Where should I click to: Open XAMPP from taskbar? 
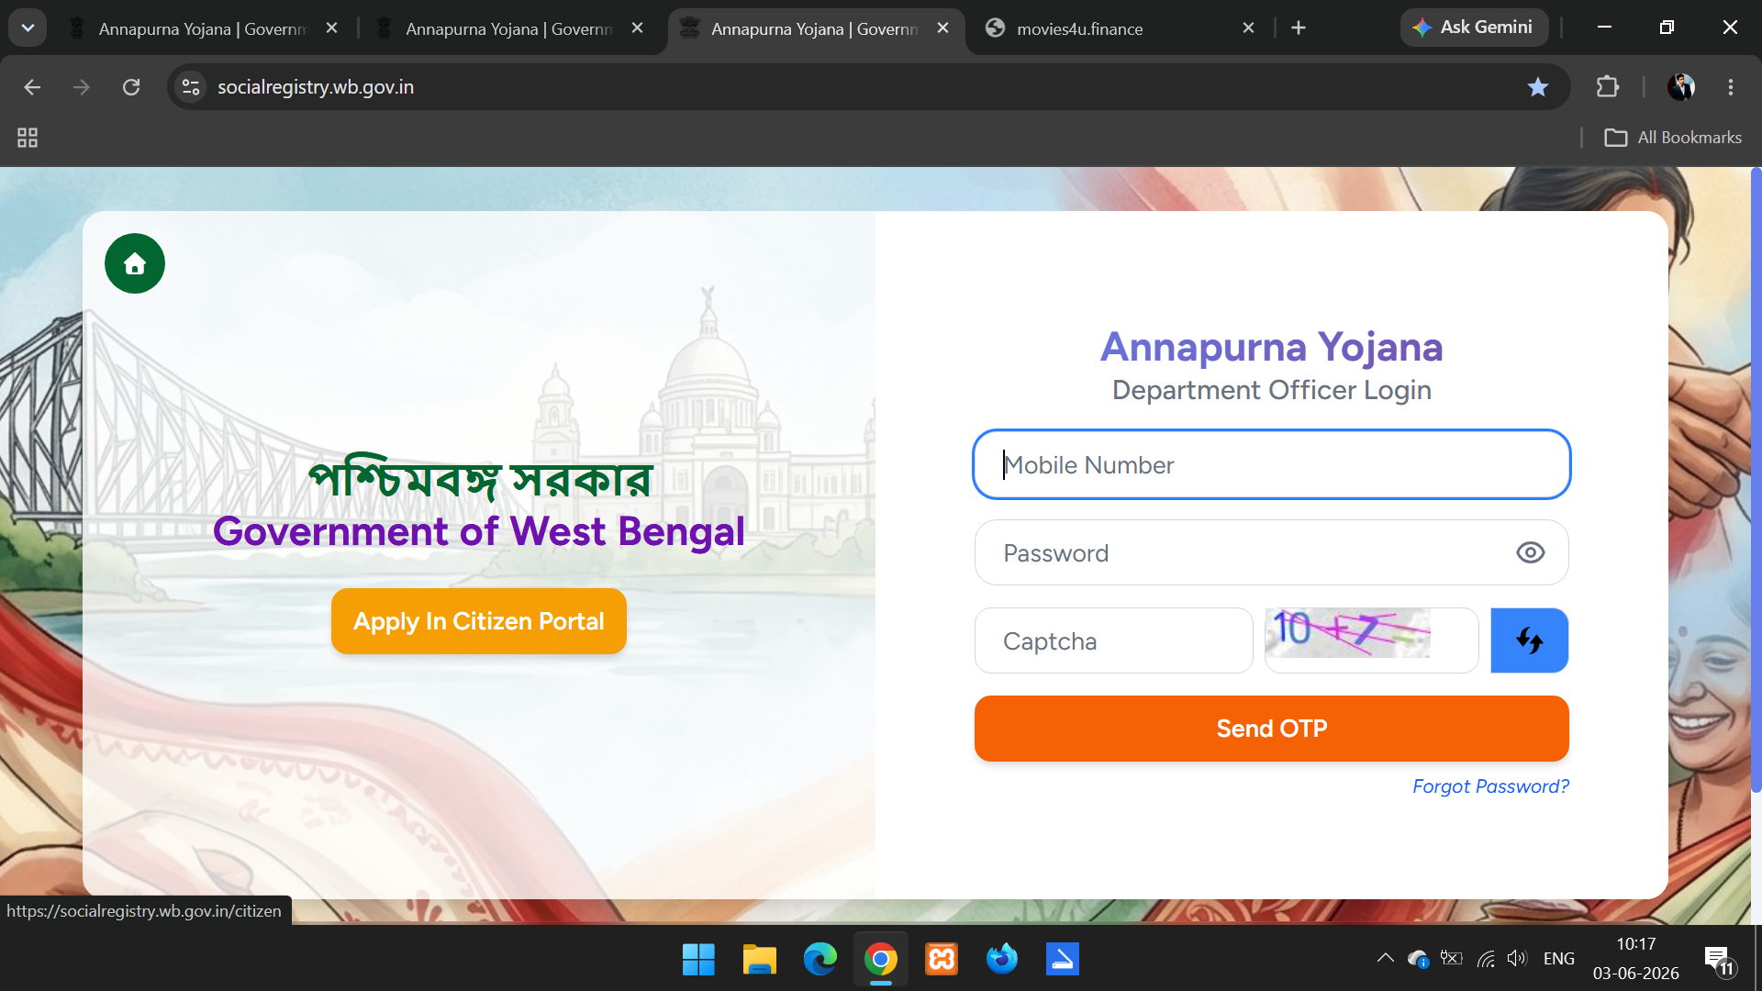coord(941,960)
